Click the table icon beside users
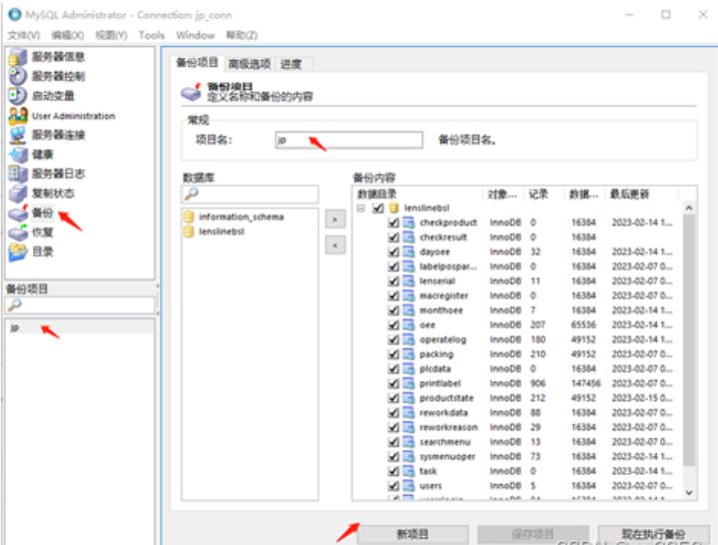 tap(408, 486)
